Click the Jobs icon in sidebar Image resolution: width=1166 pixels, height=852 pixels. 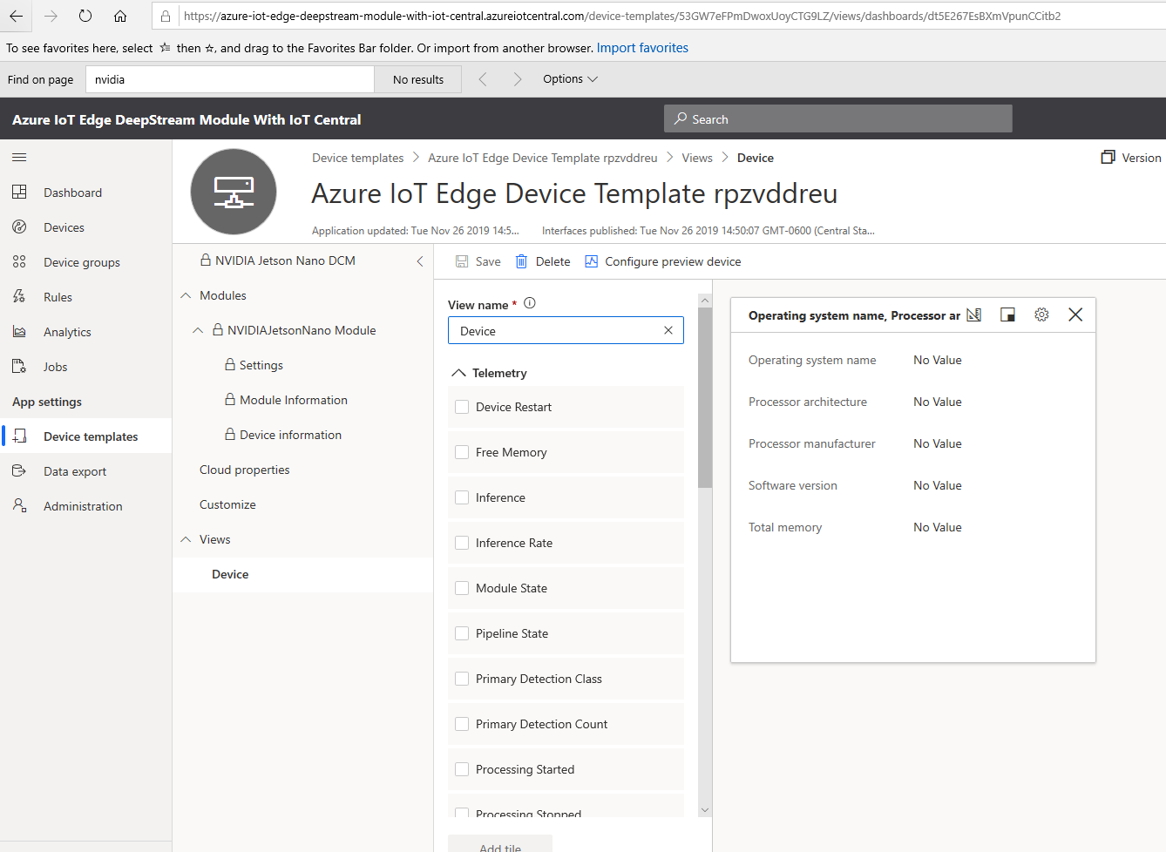pyautogui.click(x=19, y=367)
